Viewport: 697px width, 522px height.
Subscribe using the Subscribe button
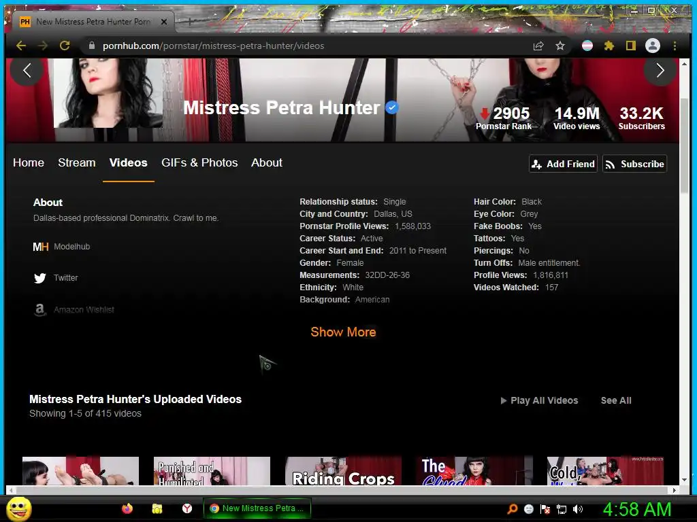(635, 164)
